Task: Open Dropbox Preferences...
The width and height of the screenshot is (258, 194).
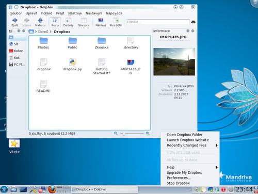Action: point(179,178)
